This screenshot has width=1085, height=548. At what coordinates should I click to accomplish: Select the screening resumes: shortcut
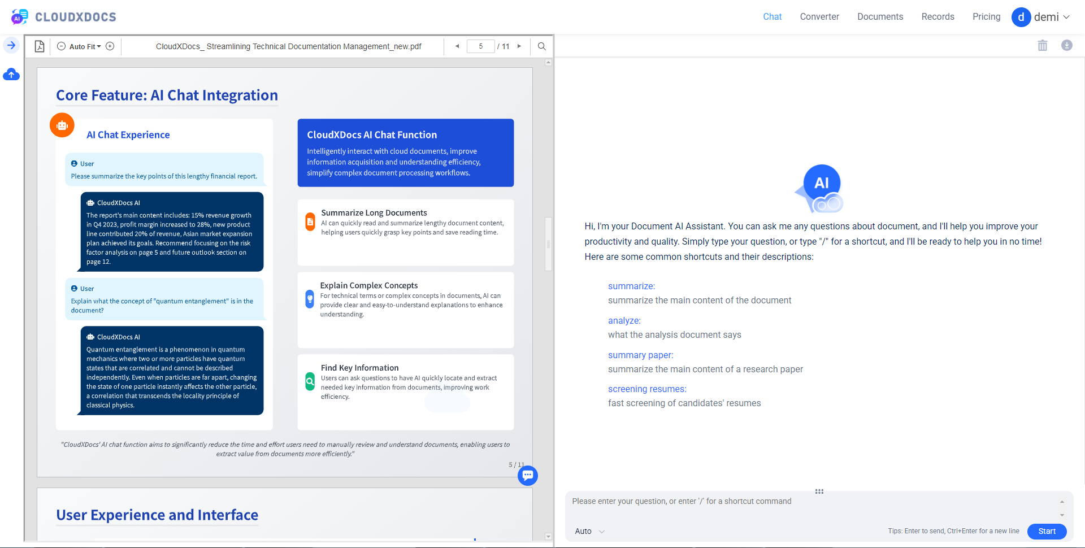tap(647, 389)
